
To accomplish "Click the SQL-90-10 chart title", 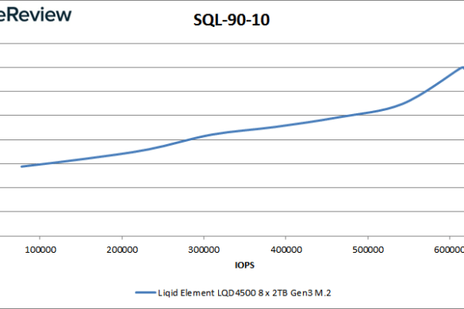I will (232, 20).
